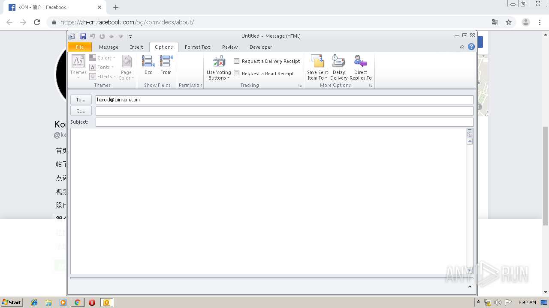
Task: Open Action Center flag icon
Action: 508,302
